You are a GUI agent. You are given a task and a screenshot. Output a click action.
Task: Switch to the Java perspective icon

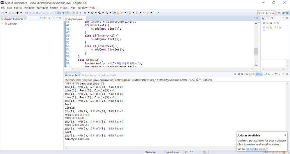(283, 13)
